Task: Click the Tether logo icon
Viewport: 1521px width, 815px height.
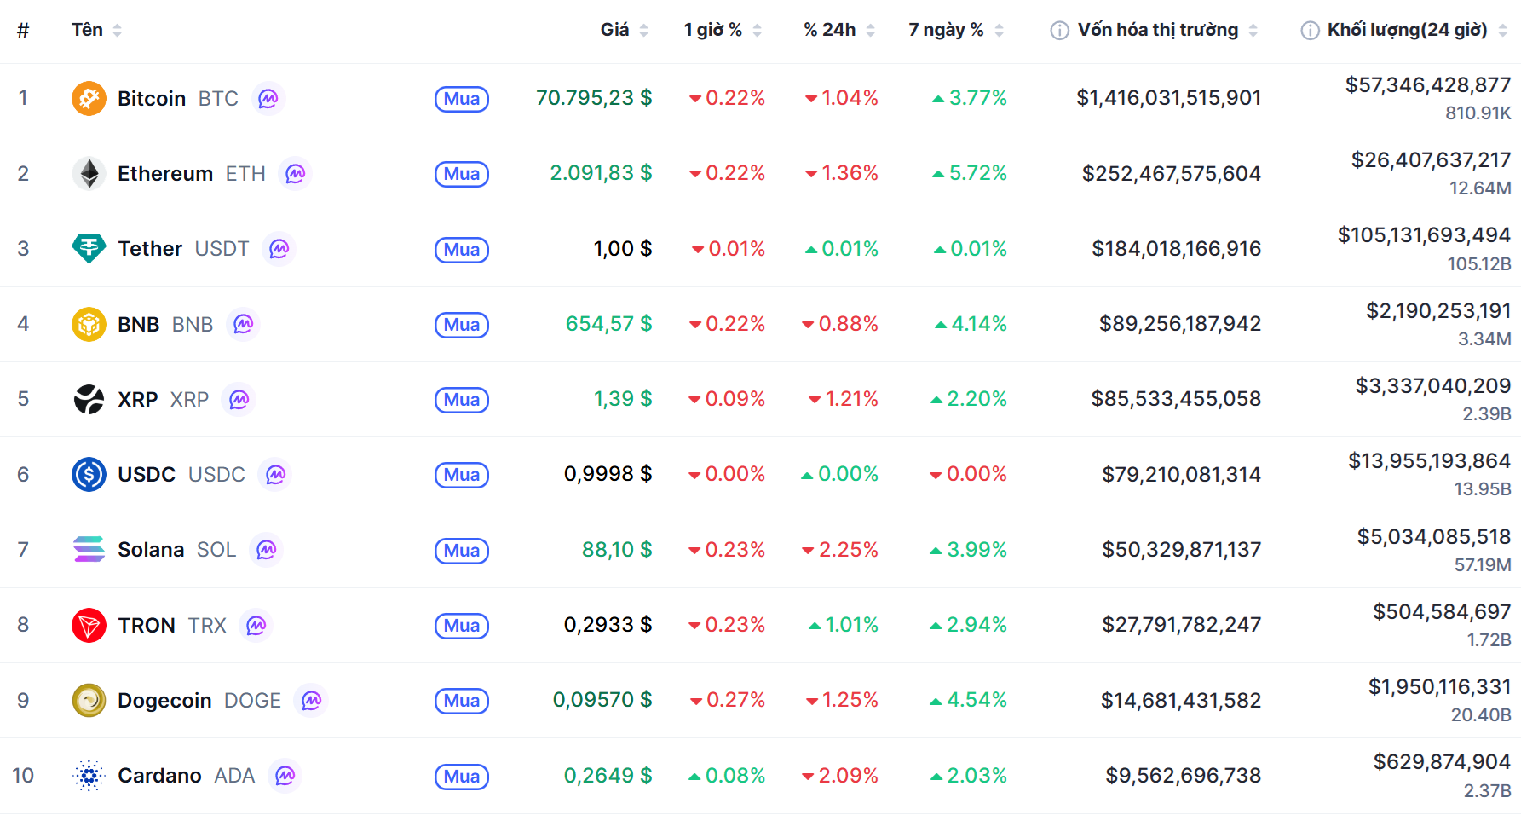Action: tap(89, 249)
